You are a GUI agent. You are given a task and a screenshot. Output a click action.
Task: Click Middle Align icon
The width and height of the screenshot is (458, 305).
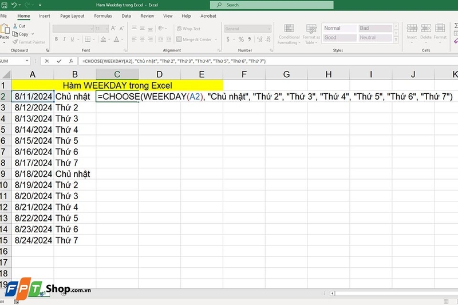pyautogui.click(x=142, y=28)
